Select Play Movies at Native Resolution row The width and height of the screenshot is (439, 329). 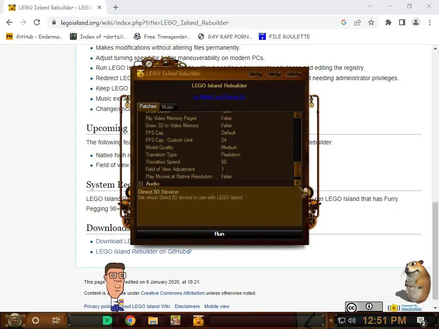point(216,176)
